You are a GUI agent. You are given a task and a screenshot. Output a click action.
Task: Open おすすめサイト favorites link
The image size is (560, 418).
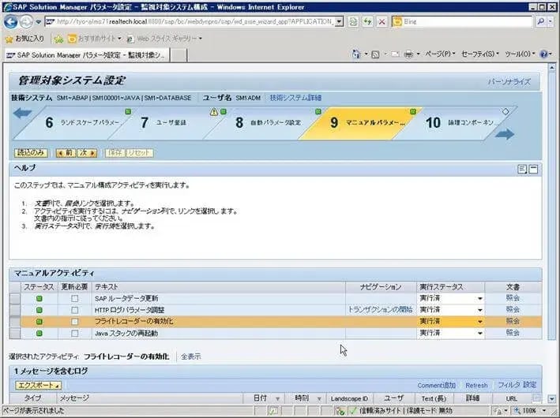pos(95,39)
